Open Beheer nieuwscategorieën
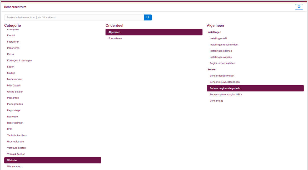This screenshot has width=308, height=170. [225, 82]
